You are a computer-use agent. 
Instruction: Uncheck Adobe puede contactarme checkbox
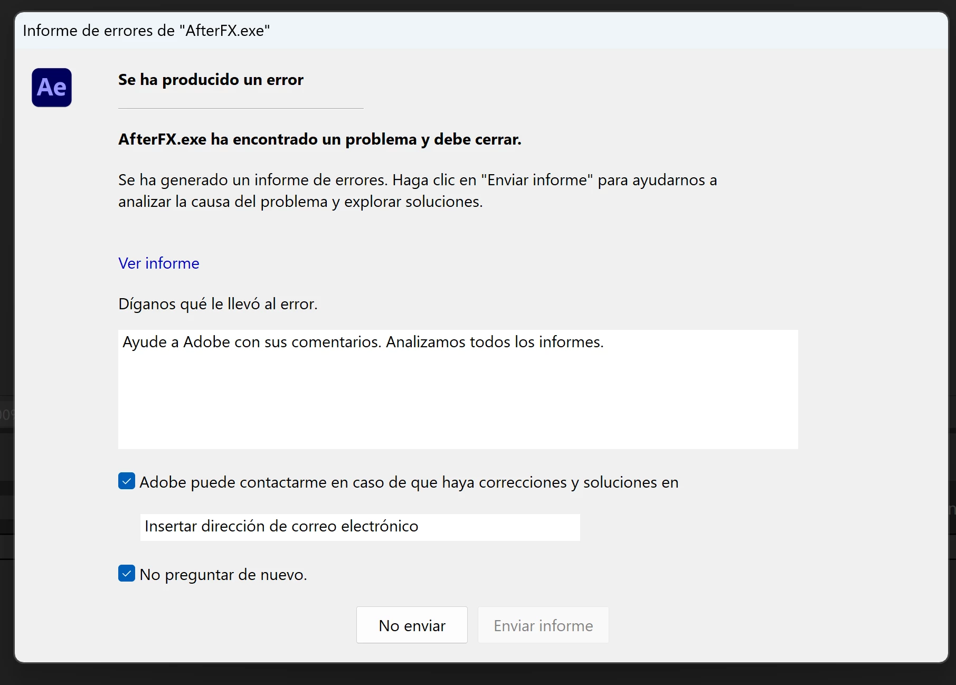[127, 481]
